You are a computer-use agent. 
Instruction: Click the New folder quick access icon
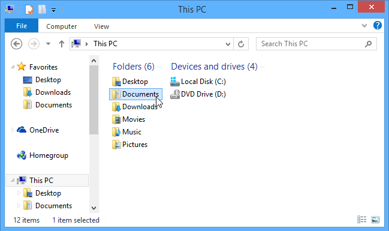tap(42, 10)
